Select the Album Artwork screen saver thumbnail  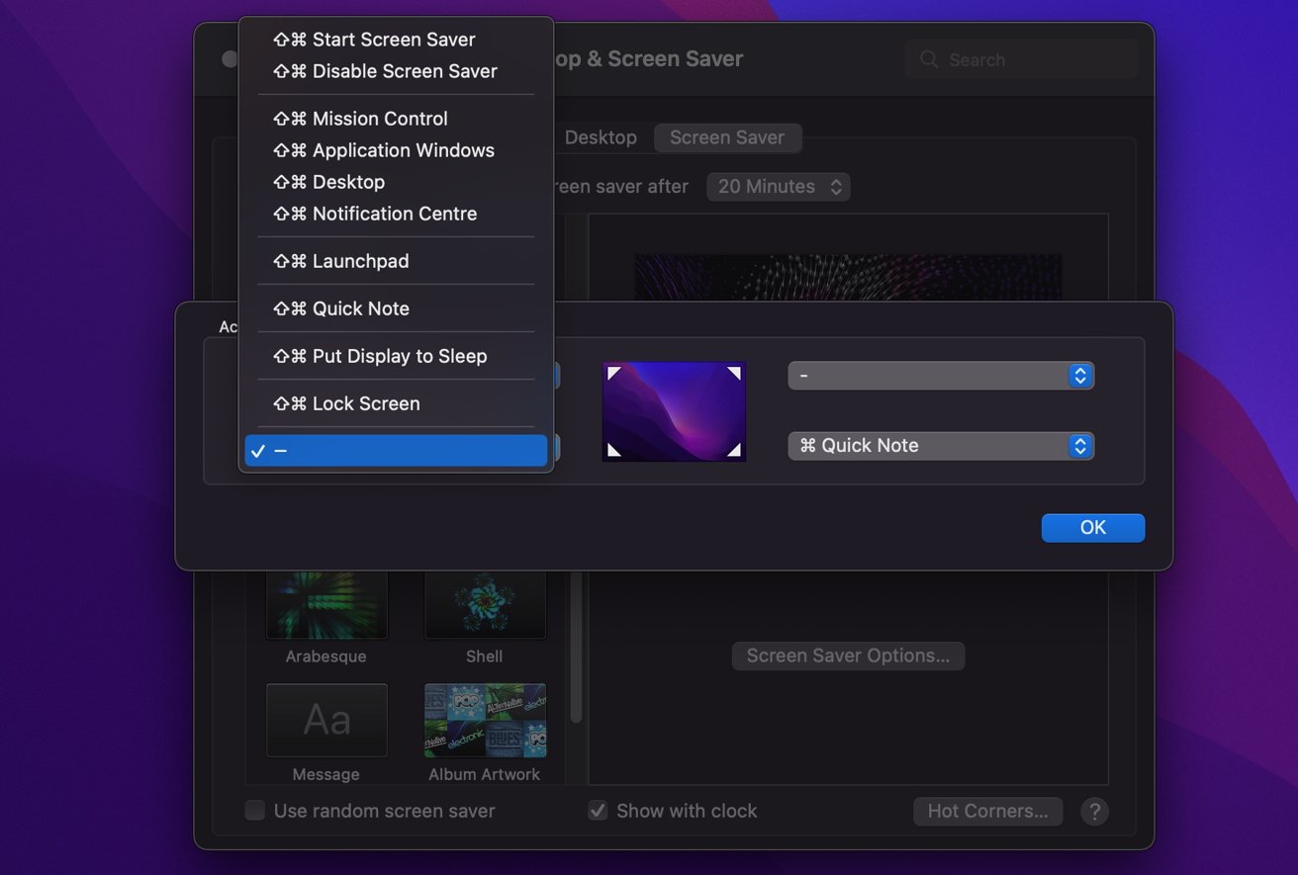pyautogui.click(x=485, y=721)
